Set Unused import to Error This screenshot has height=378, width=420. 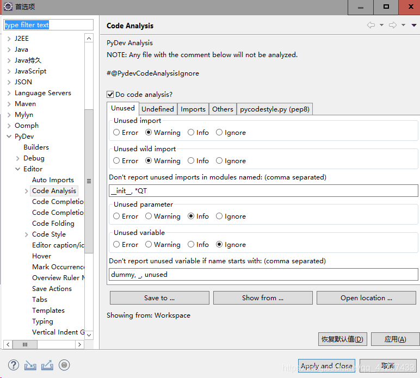(x=116, y=132)
